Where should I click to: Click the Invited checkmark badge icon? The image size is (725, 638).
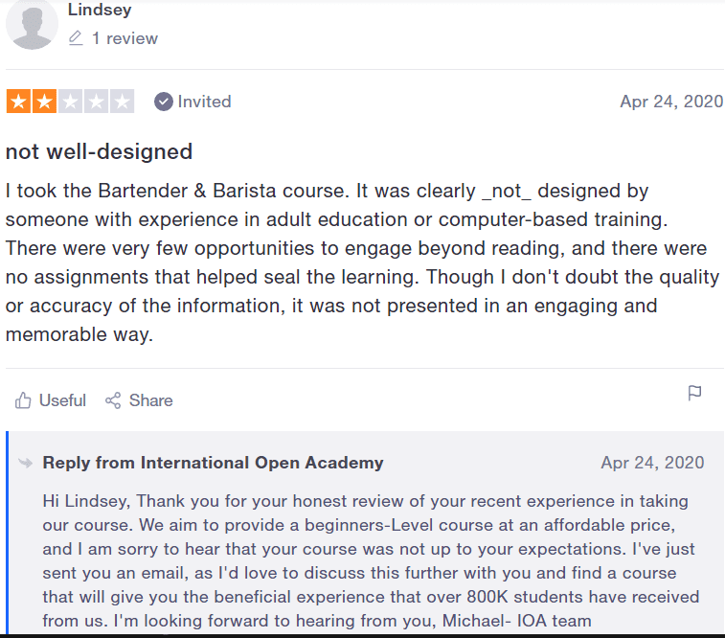[x=163, y=102]
